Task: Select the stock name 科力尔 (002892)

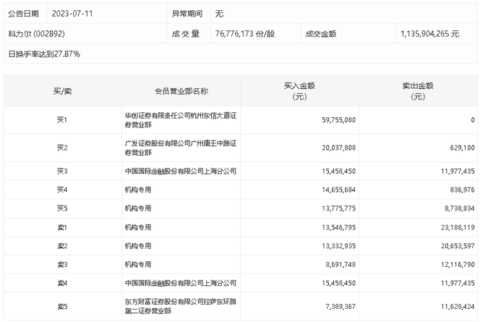Action: point(37,34)
